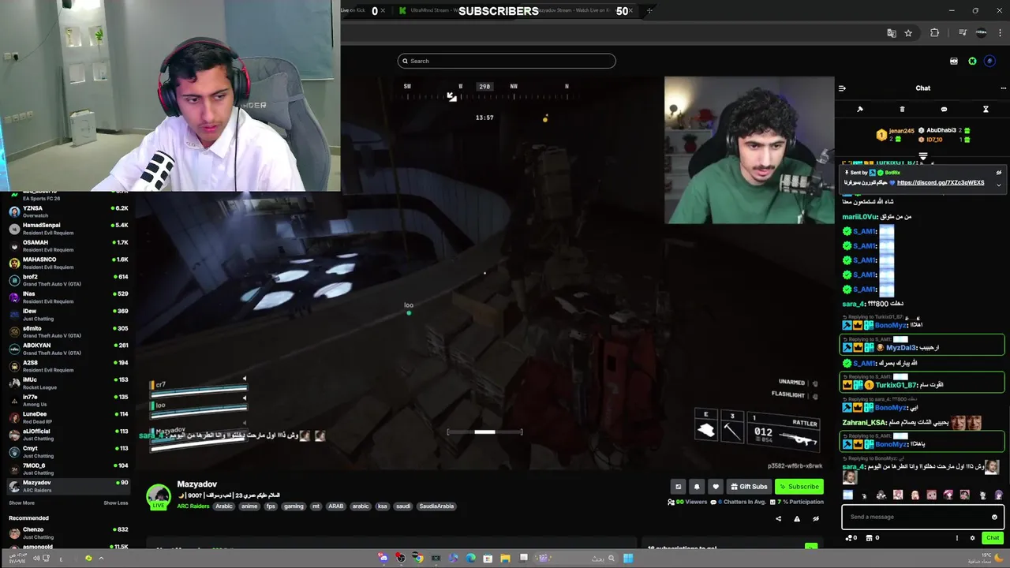The image size is (1010, 568).
Task: Collapse the chat panel with arrow icon
Action: pyautogui.click(x=842, y=88)
